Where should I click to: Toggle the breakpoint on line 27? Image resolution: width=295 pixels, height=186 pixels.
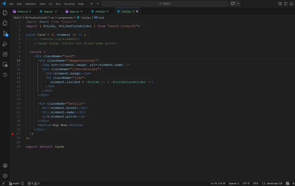pos(13,134)
